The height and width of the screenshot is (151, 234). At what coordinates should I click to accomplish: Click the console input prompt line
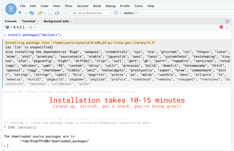tap(117, 146)
